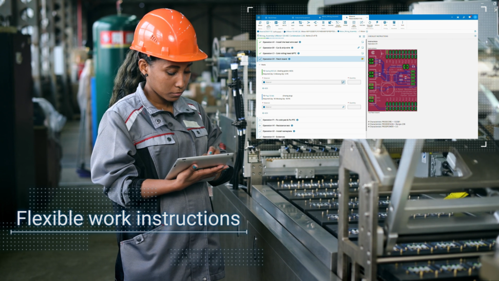This screenshot has width=499, height=281.
Task: Select the Merge icon in the toolbar
Action: pos(308,22)
